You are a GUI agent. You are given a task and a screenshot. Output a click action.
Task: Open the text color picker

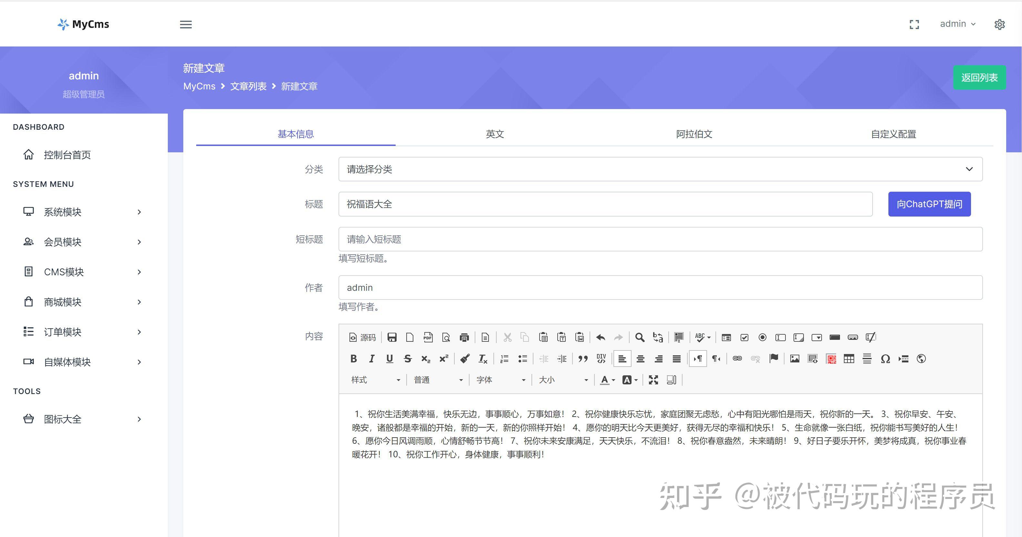click(x=605, y=380)
